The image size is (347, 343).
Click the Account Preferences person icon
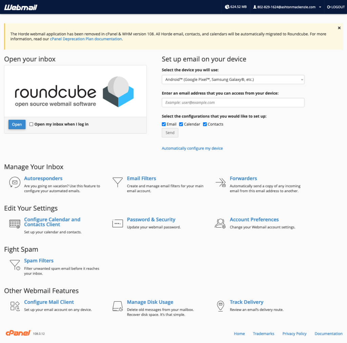[x=220, y=223]
